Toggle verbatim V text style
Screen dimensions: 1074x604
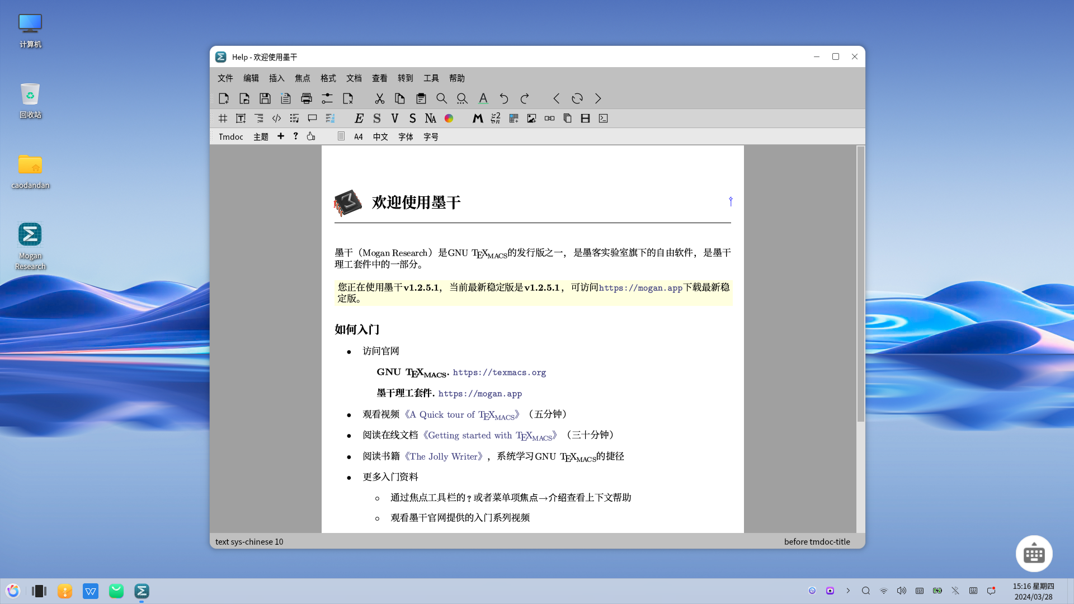(x=395, y=118)
